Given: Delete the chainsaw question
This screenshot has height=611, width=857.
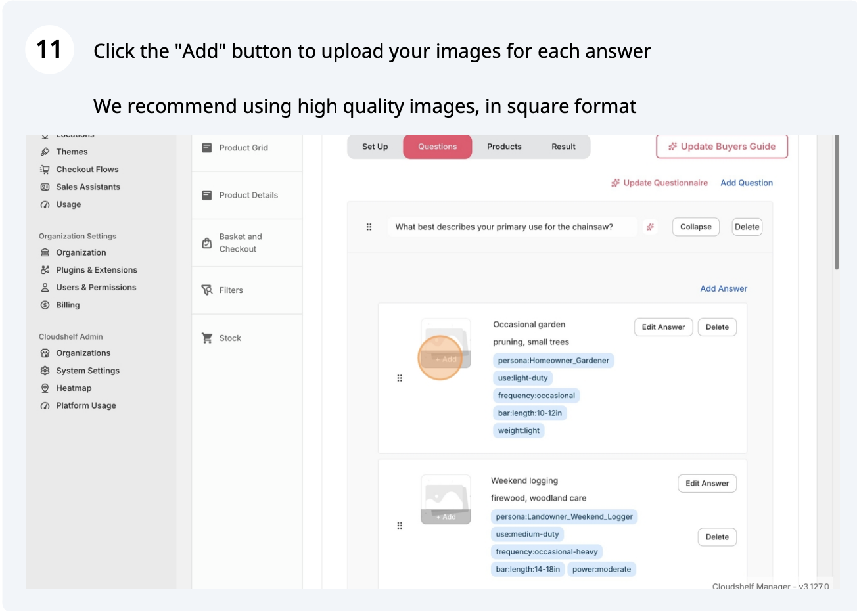Looking at the screenshot, I should pos(747,227).
